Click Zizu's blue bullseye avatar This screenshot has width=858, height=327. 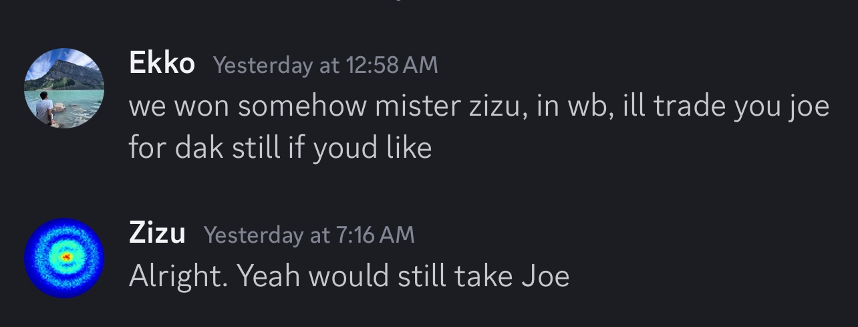click(x=64, y=258)
